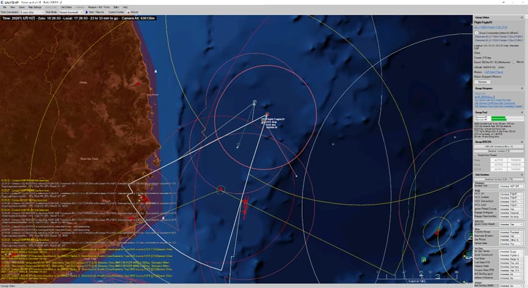Open the Time Mode dropdown
Viewport: 528px width, 288px height.
click(x=71, y=12)
